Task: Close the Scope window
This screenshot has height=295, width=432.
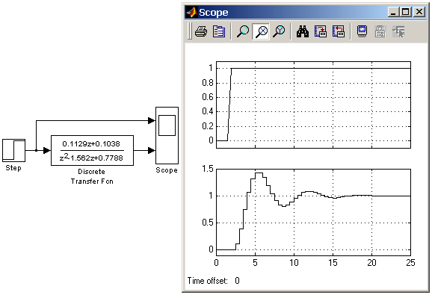Action: coord(419,12)
